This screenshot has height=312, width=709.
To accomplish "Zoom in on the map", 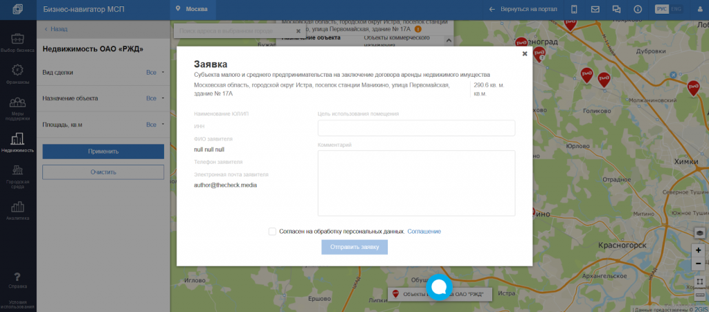I will [x=699, y=250].
